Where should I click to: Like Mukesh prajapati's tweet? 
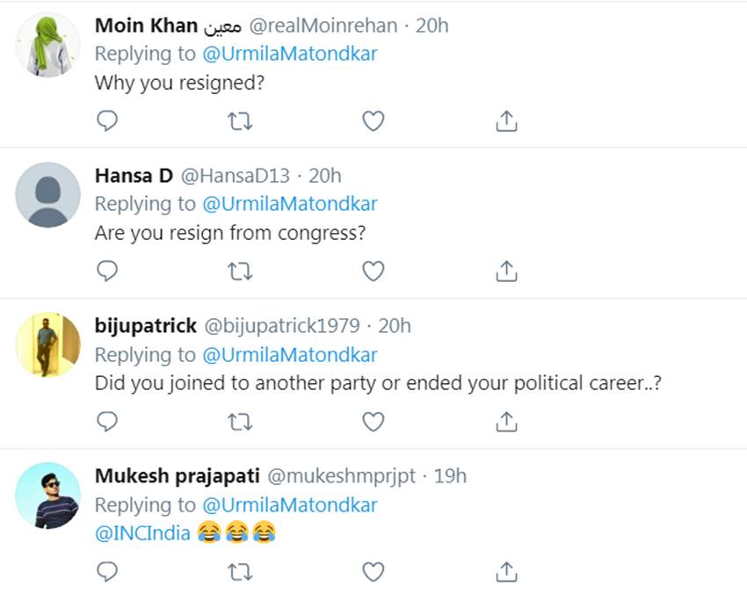[373, 572]
